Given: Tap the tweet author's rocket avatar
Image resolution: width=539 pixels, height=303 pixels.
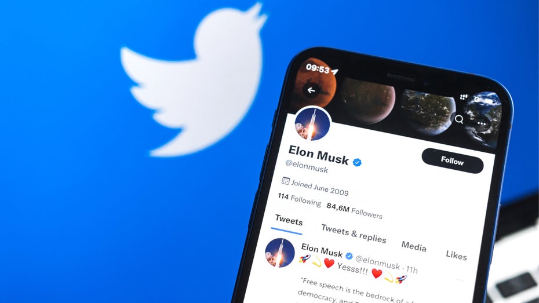Looking at the screenshot, I should (x=280, y=253).
